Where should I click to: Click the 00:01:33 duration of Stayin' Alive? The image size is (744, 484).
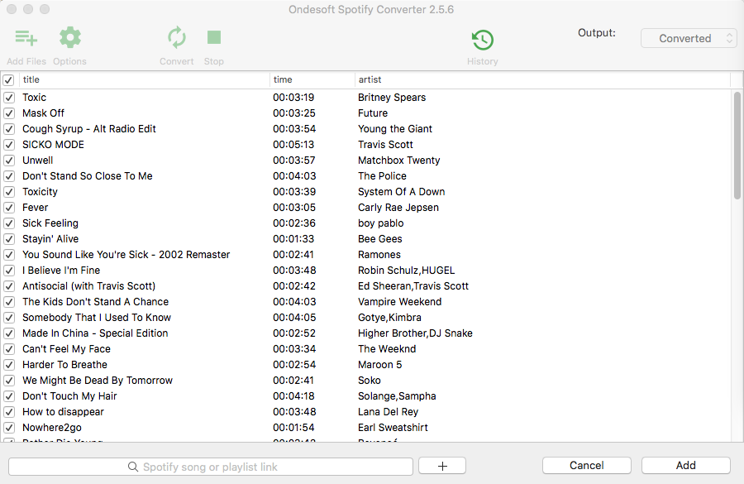[x=293, y=239]
